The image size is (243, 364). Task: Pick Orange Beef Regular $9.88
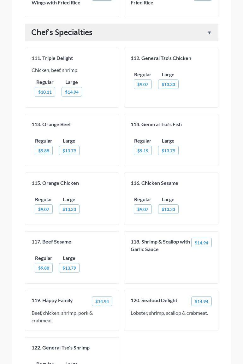44,151
